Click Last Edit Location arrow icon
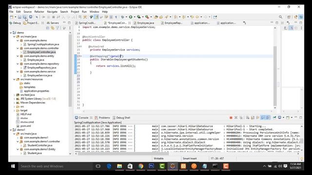The width and height of the screenshot is (312, 175). pos(192,17)
